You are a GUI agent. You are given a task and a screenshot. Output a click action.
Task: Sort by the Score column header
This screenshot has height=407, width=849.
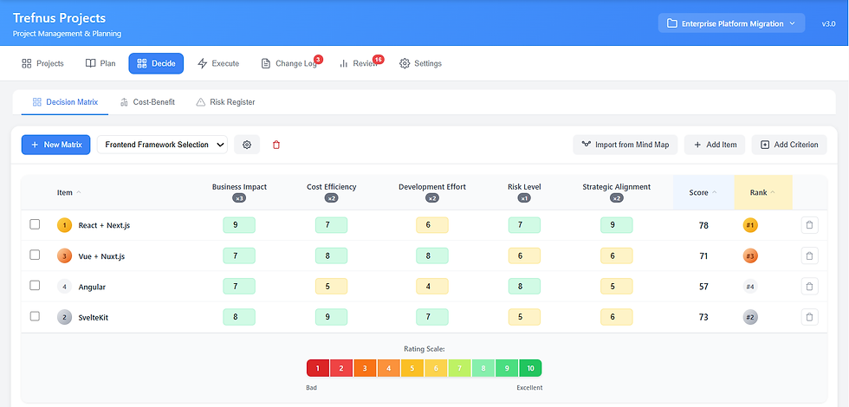703,192
